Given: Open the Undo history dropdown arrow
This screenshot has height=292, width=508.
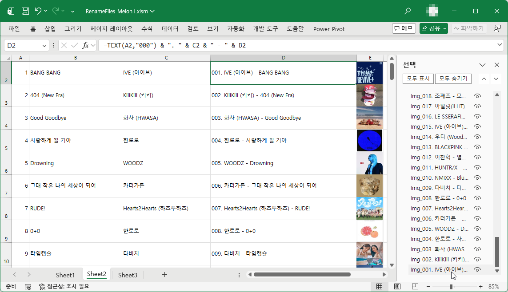Looking at the screenshot, I should click(45, 11).
